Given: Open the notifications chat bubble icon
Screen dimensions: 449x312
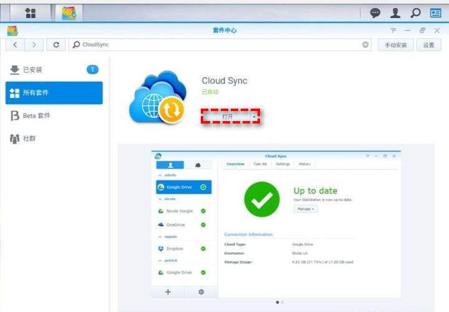Looking at the screenshot, I should (x=375, y=13).
